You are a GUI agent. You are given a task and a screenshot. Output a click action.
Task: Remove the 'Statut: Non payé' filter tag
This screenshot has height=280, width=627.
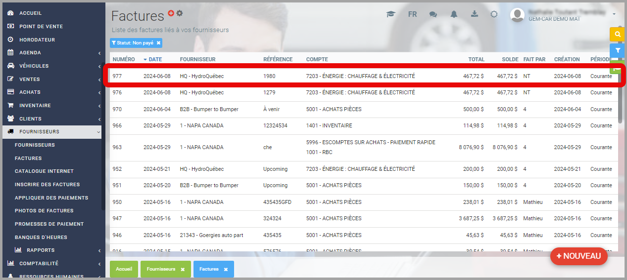tap(158, 43)
